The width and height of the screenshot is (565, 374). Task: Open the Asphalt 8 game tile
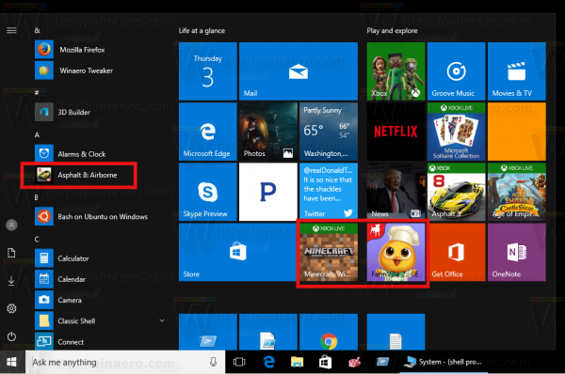(x=456, y=192)
